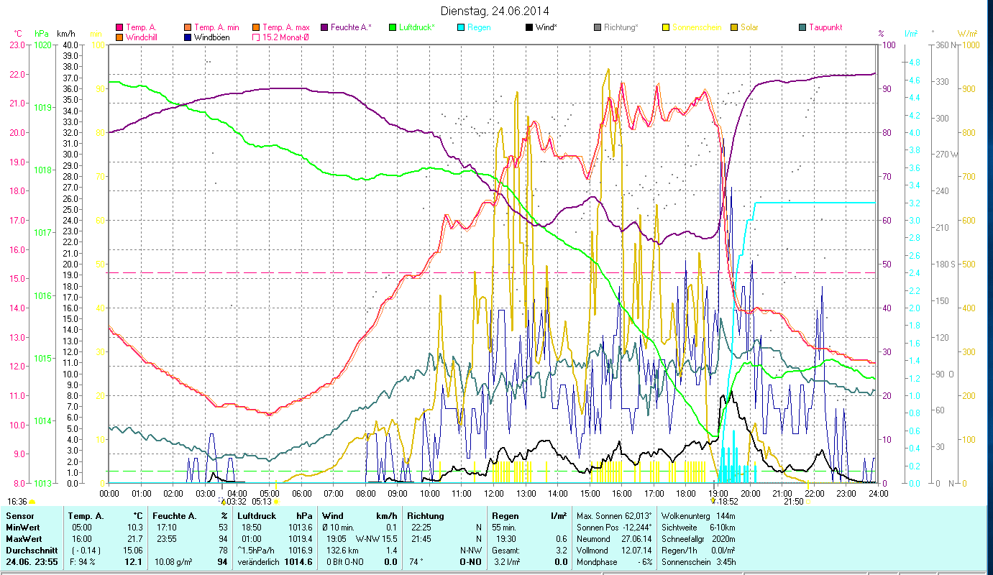Click the Mondphase - 6% entry
The width and height of the screenshot is (993, 575).
615,562
